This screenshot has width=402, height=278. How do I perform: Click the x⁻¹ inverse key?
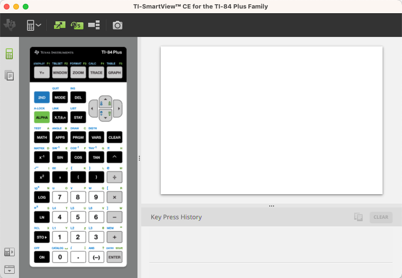tap(42, 157)
